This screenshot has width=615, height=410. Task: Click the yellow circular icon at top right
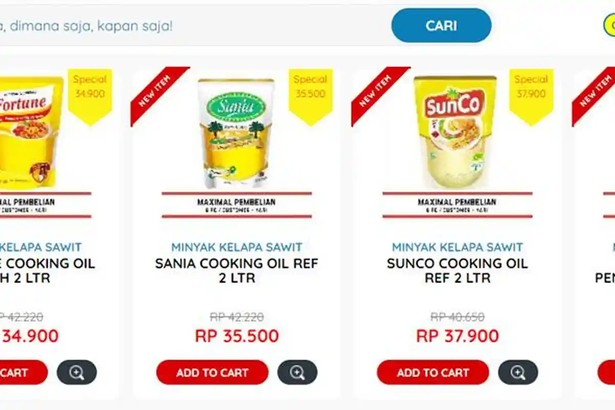tap(611, 24)
